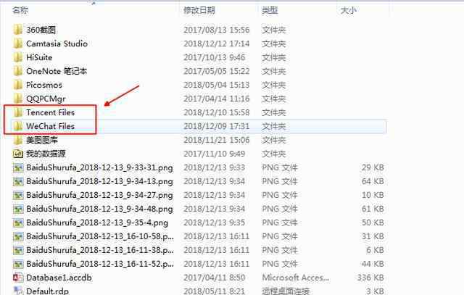The height and width of the screenshot is (295, 464).
Task: Sort by the 类型 column header
Action: point(270,10)
